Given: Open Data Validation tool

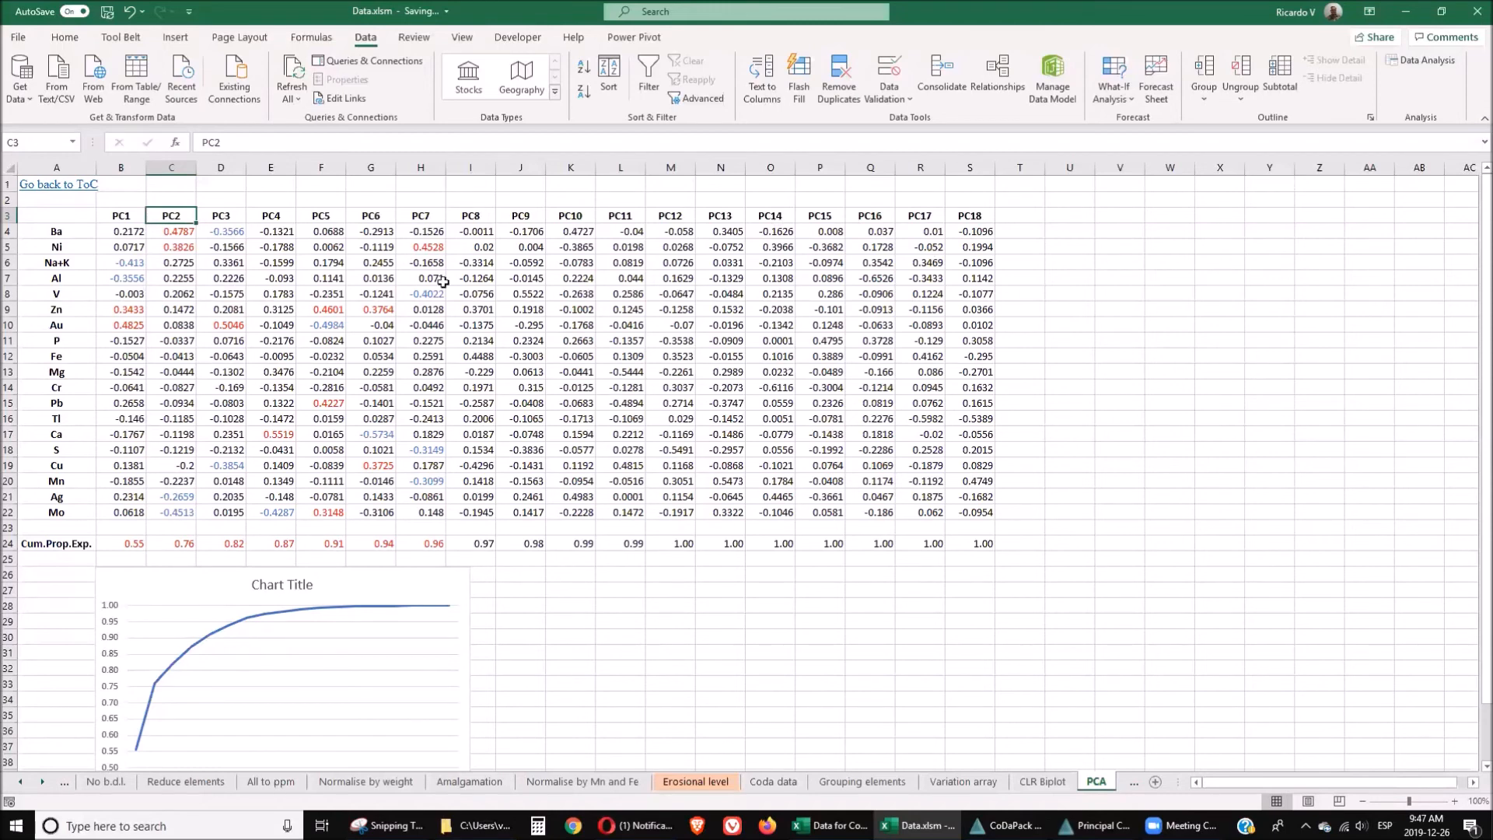Looking at the screenshot, I should tap(889, 79).
